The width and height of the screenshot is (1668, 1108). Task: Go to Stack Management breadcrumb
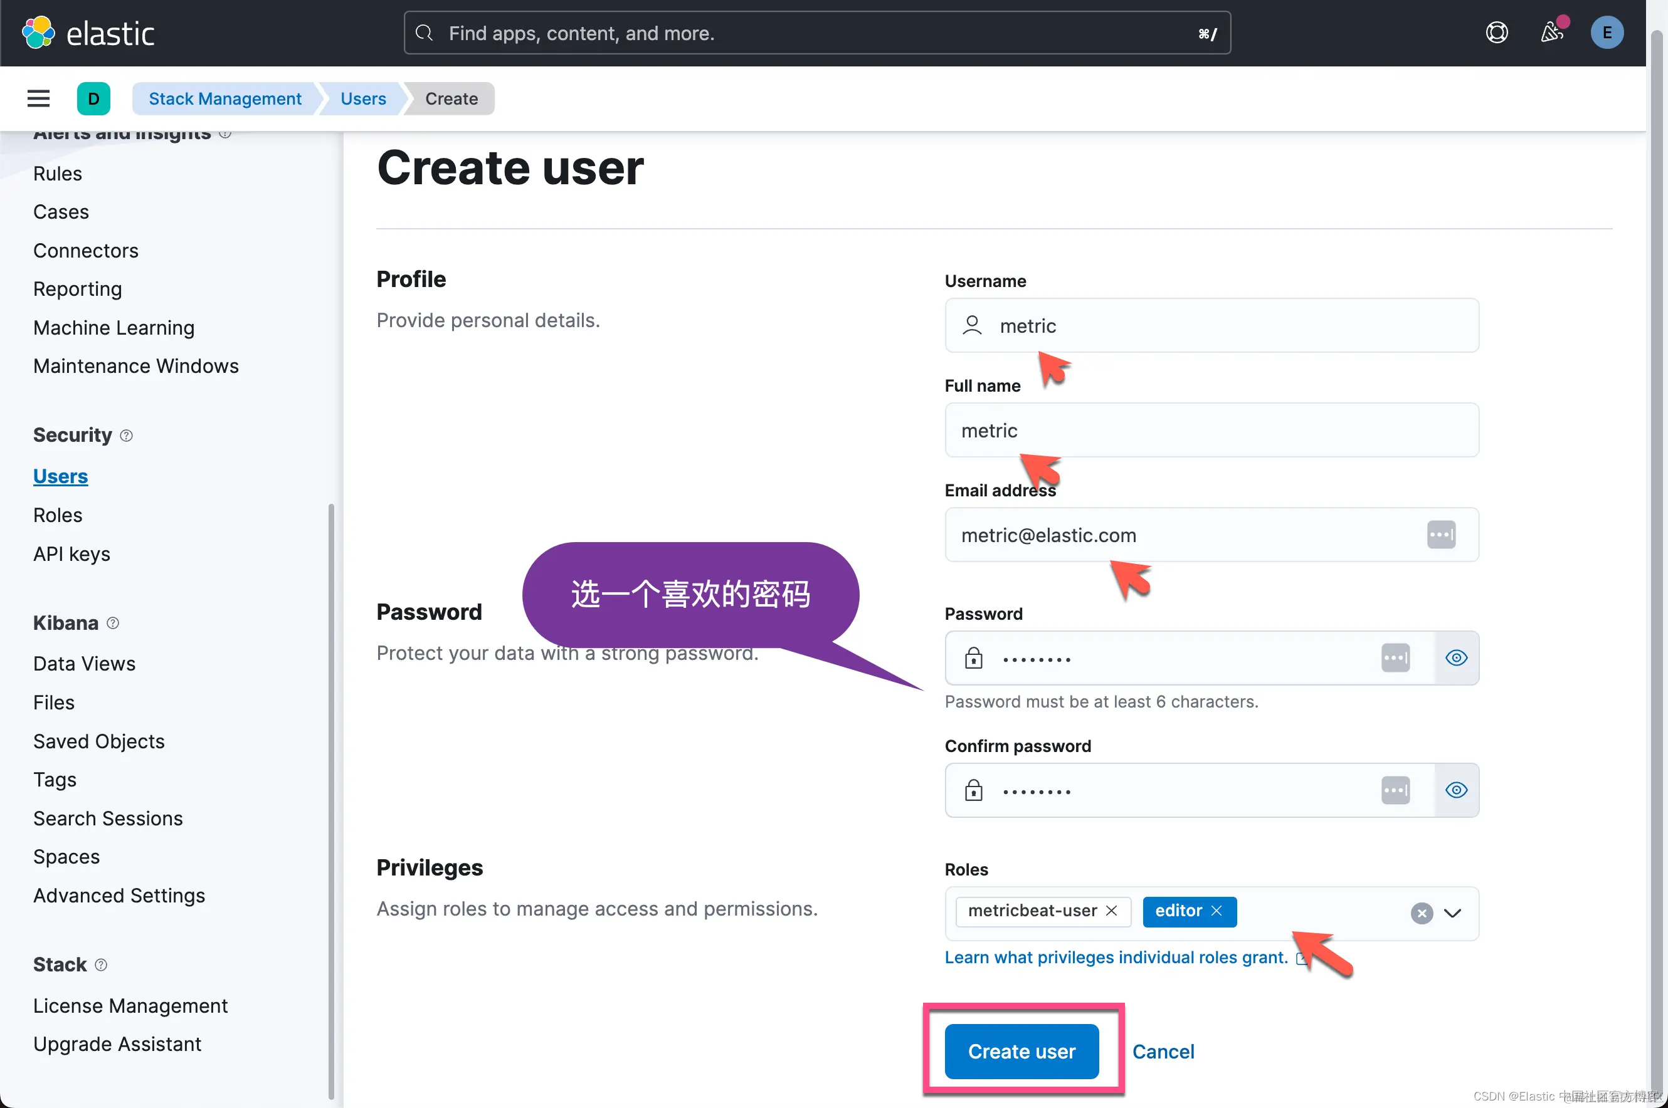tap(225, 98)
